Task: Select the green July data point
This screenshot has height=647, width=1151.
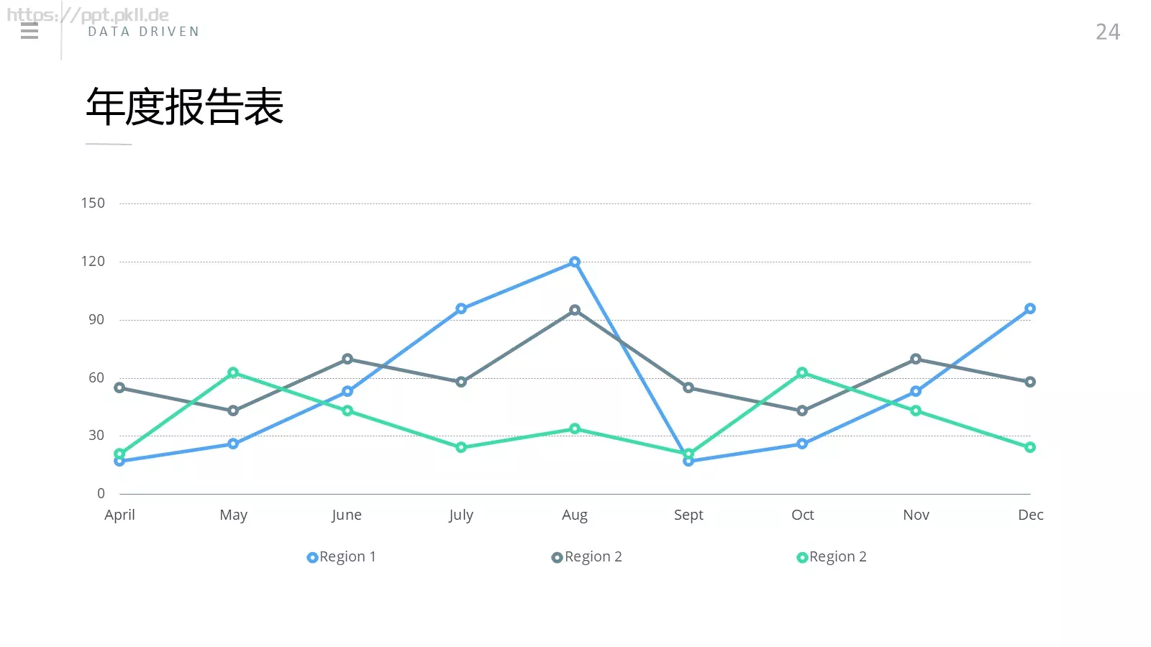Action: pos(461,447)
